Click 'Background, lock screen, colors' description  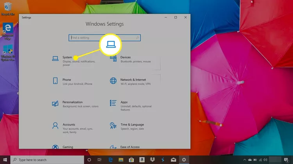pyautogui.click(x=80, y=106)
